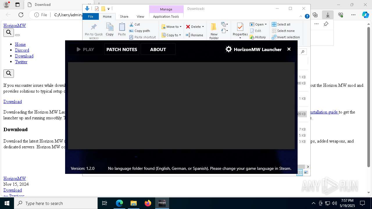Open Edge downloads toolbar icon

coord(328,15)
